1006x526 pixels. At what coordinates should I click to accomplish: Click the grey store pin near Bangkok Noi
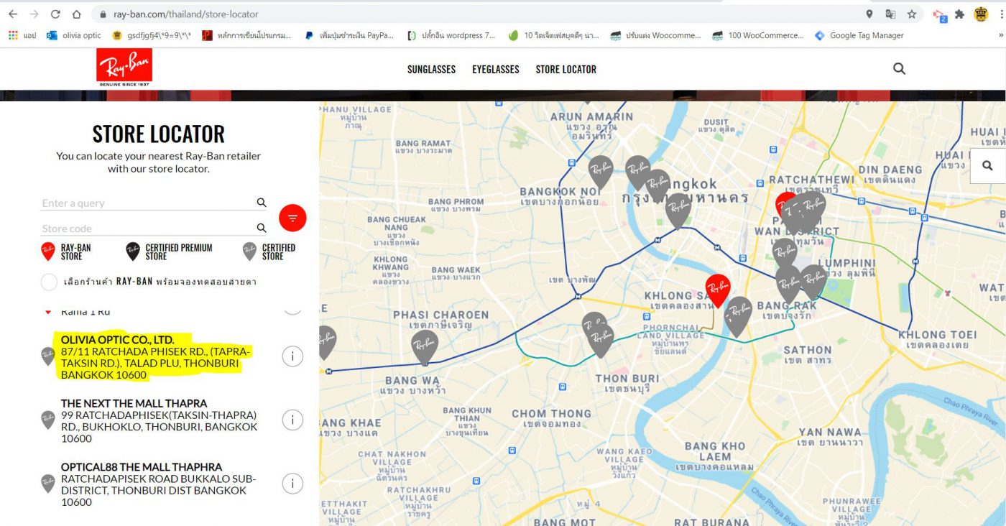click(x=601, y=172)
